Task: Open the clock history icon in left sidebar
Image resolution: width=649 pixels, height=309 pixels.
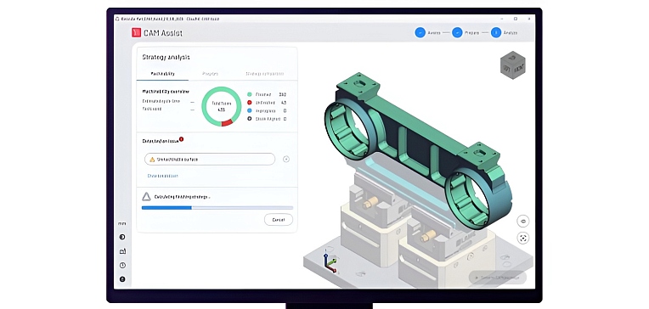Action: [x=122, y=265]
